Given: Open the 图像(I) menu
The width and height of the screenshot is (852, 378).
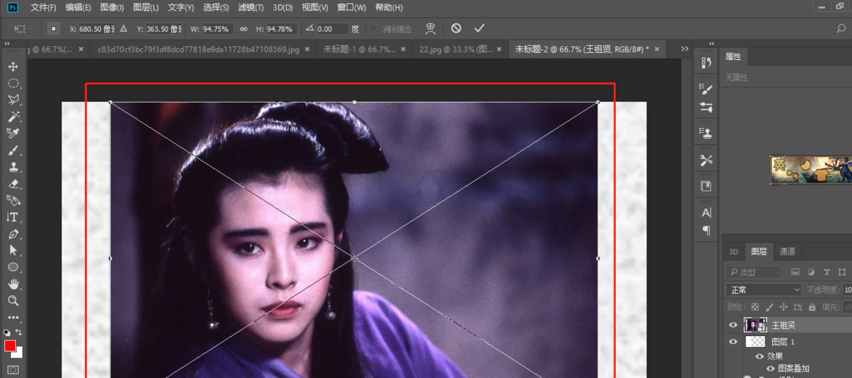Looking at the screenshot, I should tap(112, 8).
